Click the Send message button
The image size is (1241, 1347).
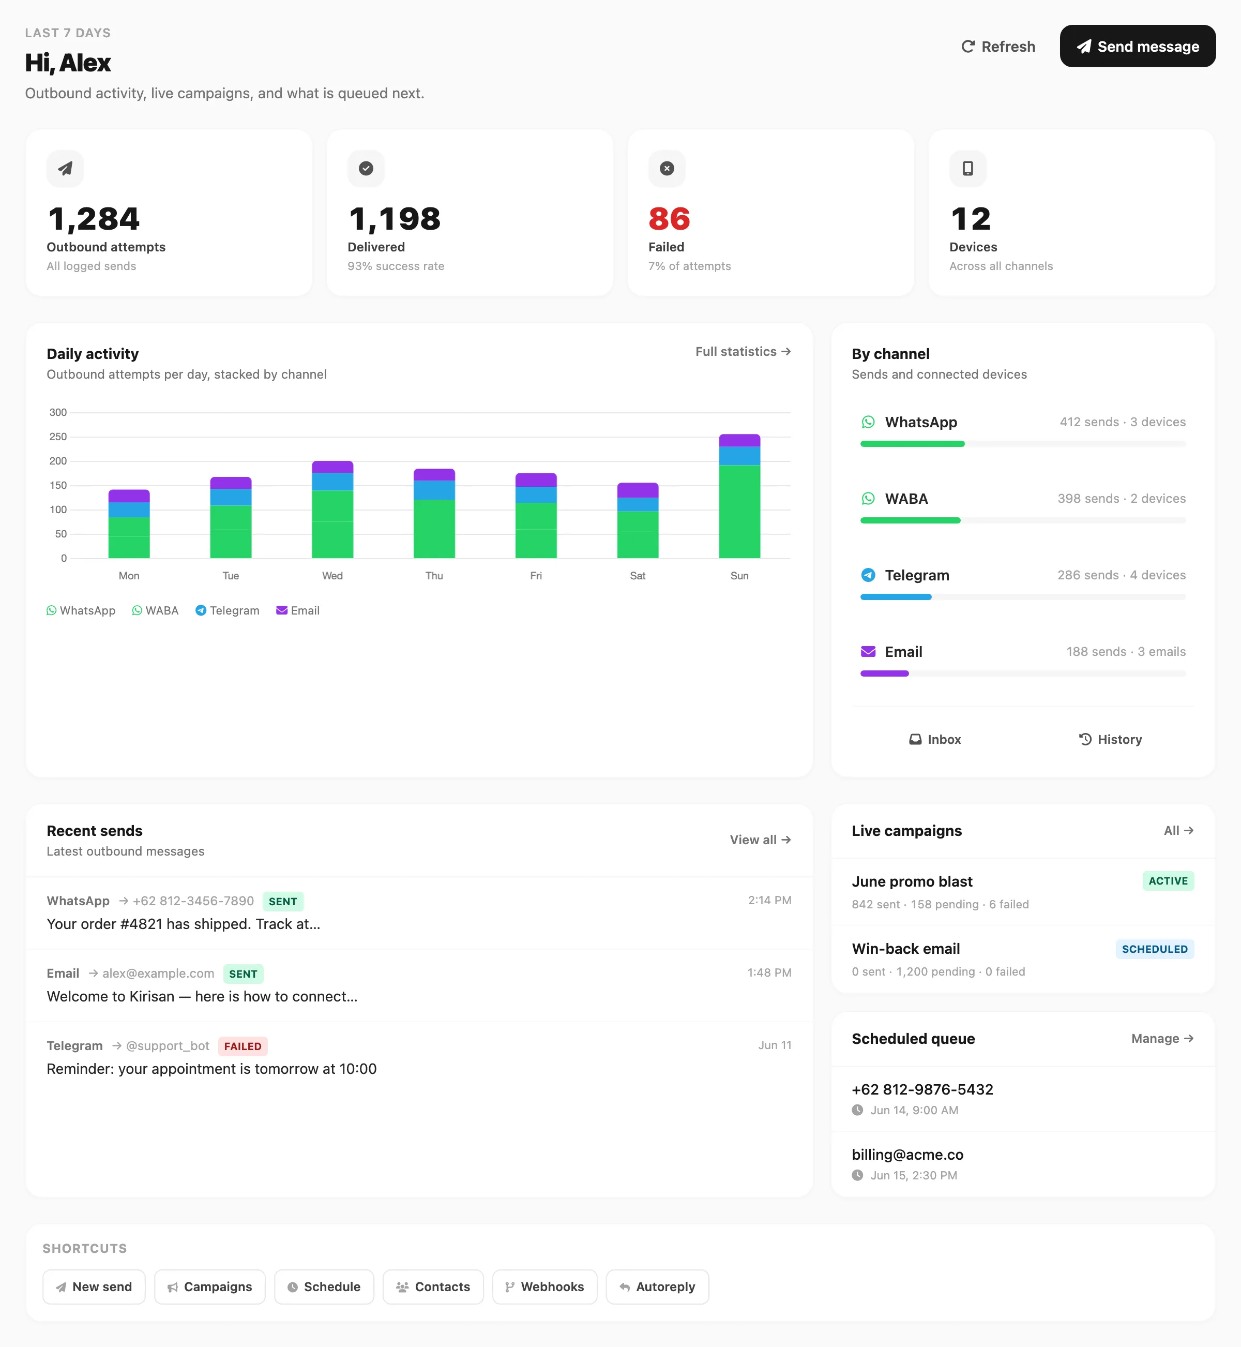tap(1138, 47)
